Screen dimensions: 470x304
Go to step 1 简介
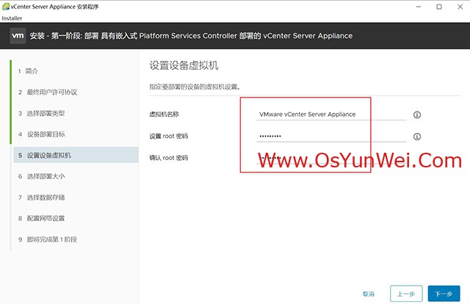coord(28,71)
